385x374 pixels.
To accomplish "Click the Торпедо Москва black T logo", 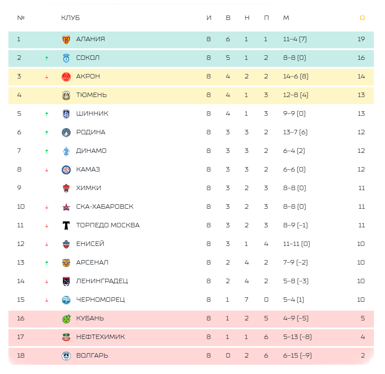I will (66, 226).
